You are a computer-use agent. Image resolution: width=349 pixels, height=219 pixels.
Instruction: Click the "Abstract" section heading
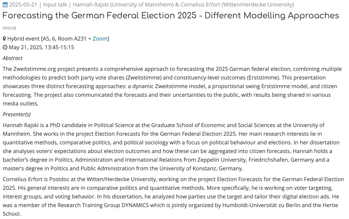pyautogui.click(x=12, y=58)
